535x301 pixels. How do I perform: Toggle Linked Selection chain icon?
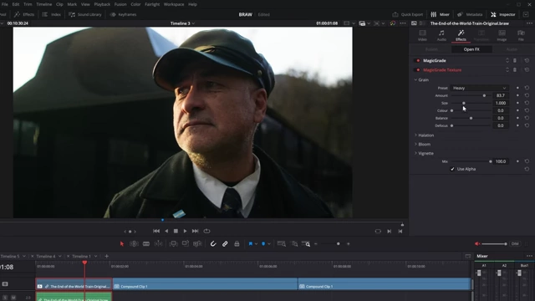point(225,244)
